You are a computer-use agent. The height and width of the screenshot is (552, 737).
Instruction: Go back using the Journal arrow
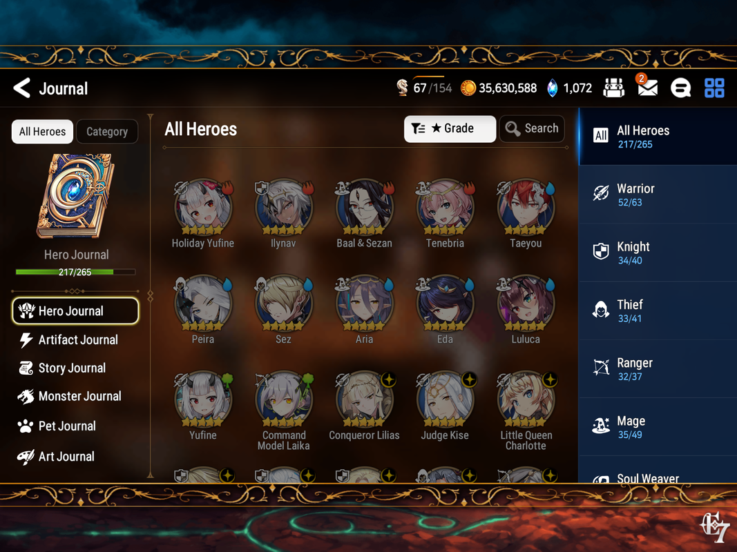click(x=21, y=88)
